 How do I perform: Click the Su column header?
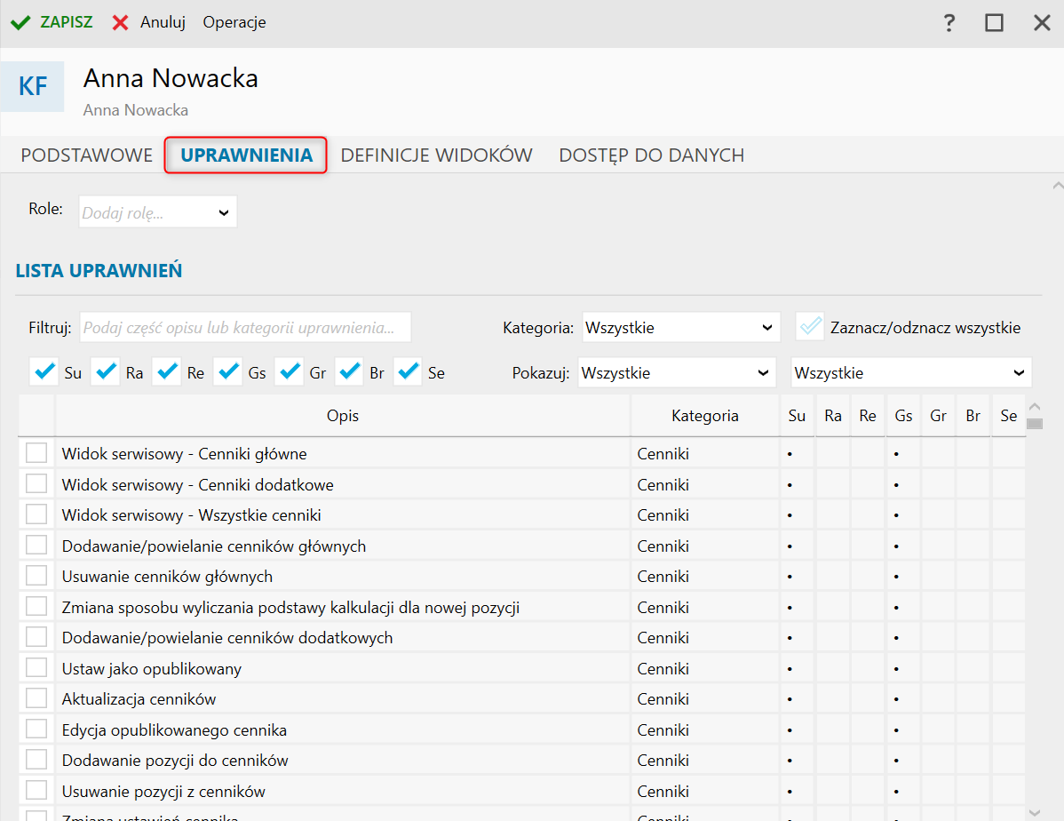pos(797,416)
